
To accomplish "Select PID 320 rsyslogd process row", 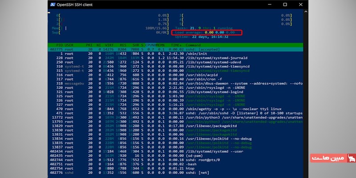I will (175, 88).
